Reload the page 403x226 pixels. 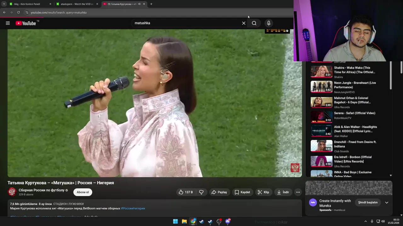(x=18, y=13)
